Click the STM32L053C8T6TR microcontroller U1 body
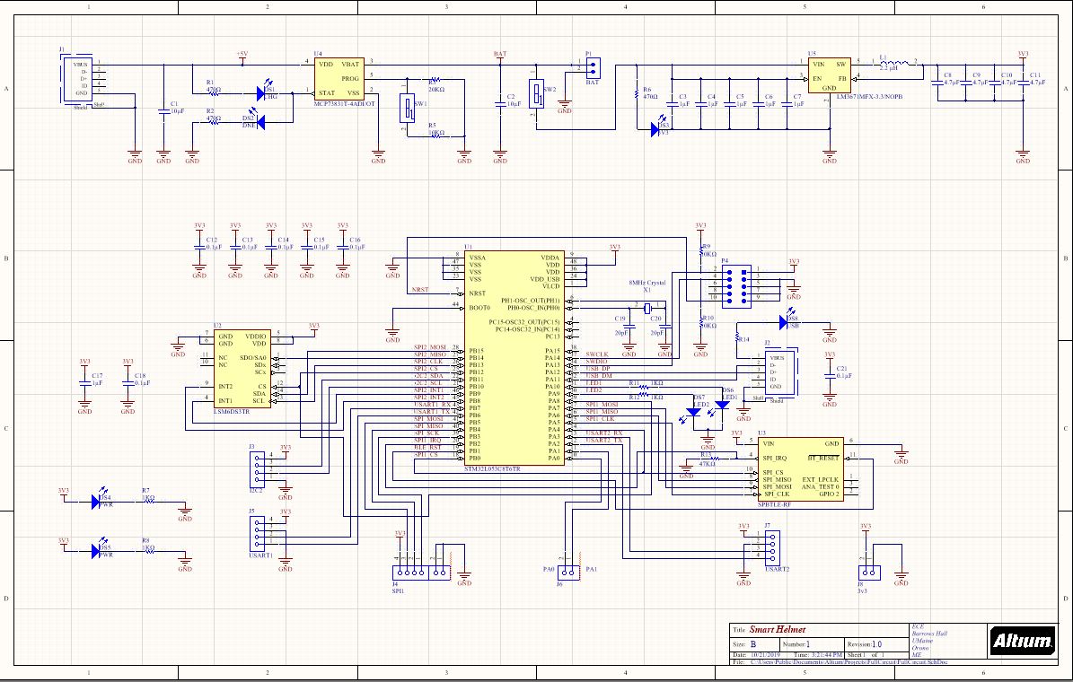This screenshot has width=1073, height=682. pos(514,357)
